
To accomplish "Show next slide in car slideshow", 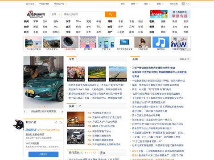I will tap(62, 112).
